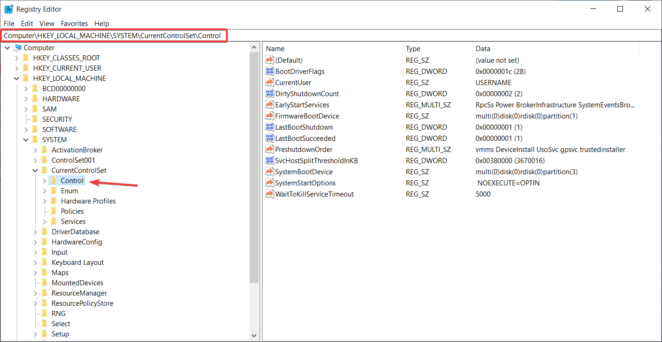
Task: Click the folder icon beside SAM
Action: tap(36, 109)
